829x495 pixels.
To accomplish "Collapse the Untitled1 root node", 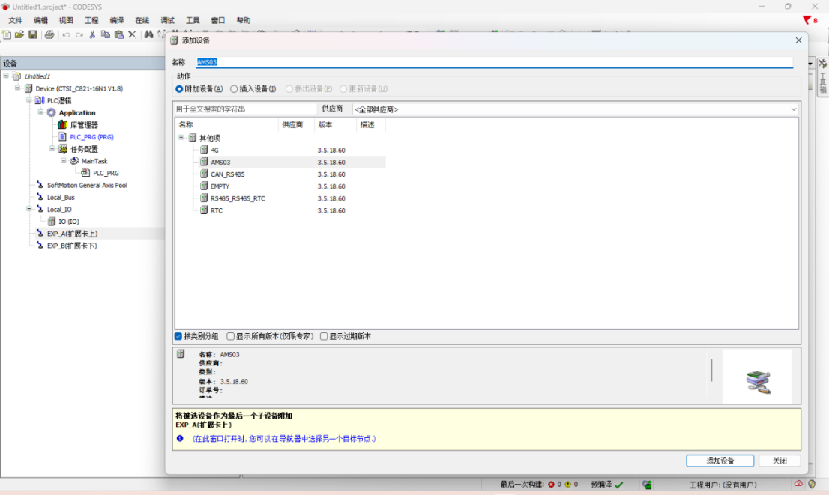I will (6, 76).
